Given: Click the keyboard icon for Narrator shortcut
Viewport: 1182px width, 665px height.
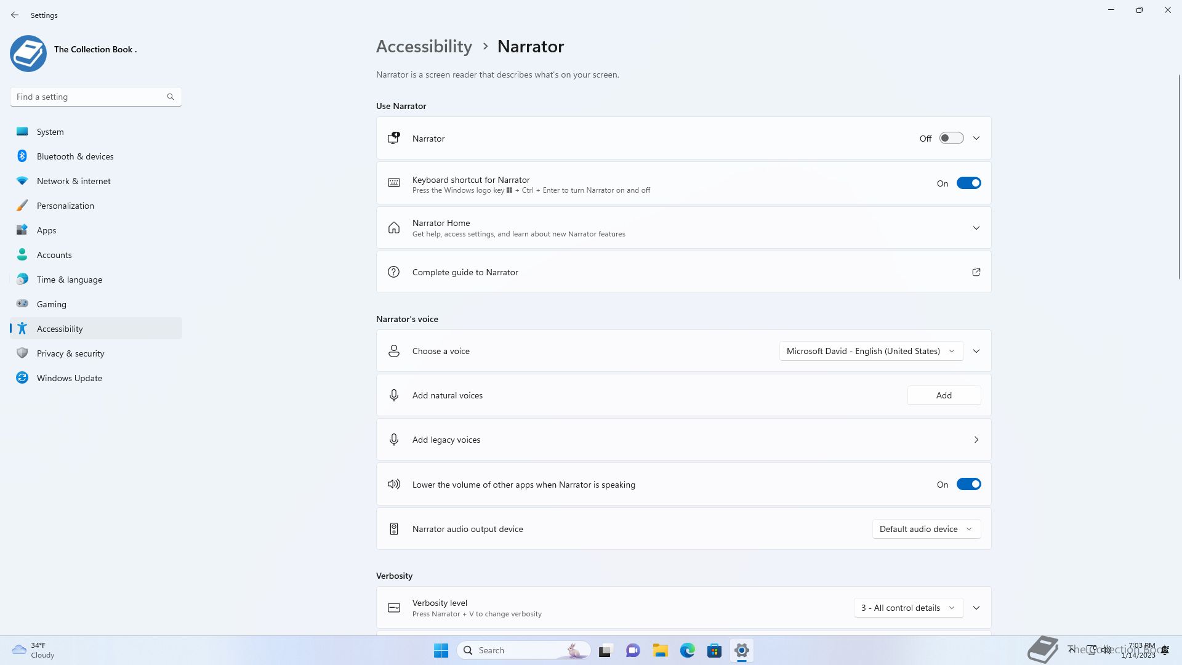Looking at the screenshot, I should [394, 183].
